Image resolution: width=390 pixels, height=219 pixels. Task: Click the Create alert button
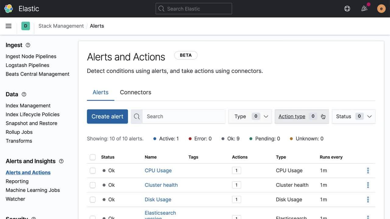[107, 116]
